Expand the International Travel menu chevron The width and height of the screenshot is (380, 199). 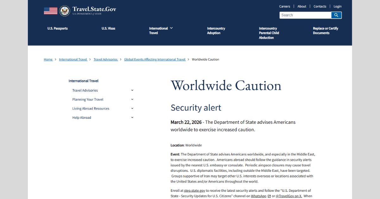click(x=171, y=28)
